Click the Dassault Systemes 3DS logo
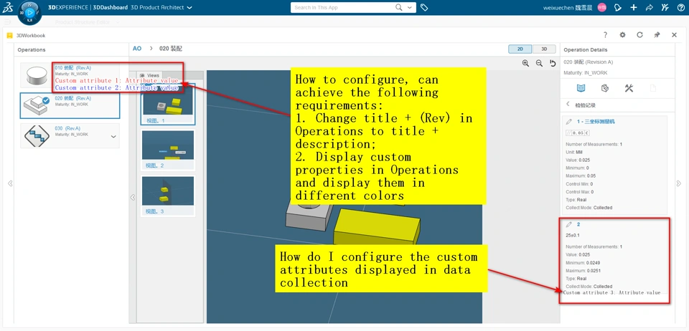689x331 pixels. (7, 7)
